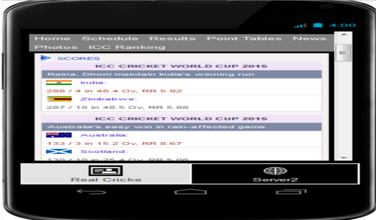Open the Schedule page
The height and width of the screenshot is (220, 376).
[110, 38]
